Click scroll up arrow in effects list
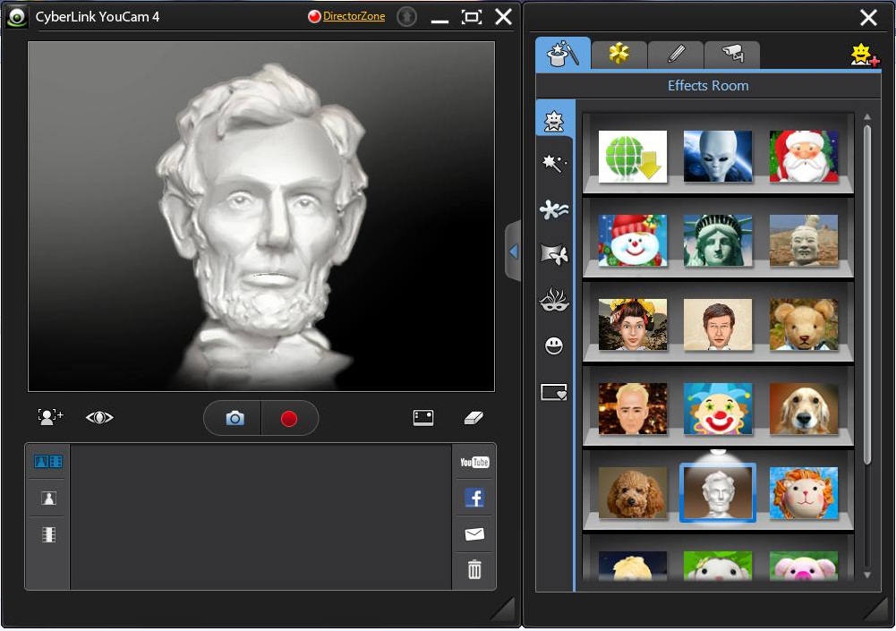 click(867, 116)
